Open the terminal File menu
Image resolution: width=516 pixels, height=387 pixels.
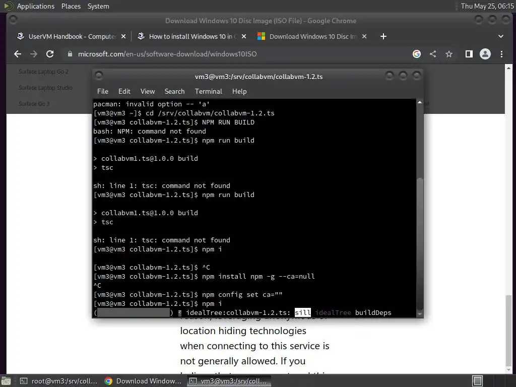(x=103, y=92)
